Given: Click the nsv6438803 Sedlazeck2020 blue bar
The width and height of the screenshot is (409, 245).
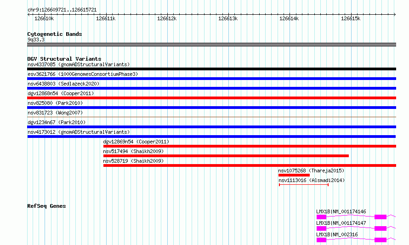Looking at the screenshot, I should coord(211,88).
